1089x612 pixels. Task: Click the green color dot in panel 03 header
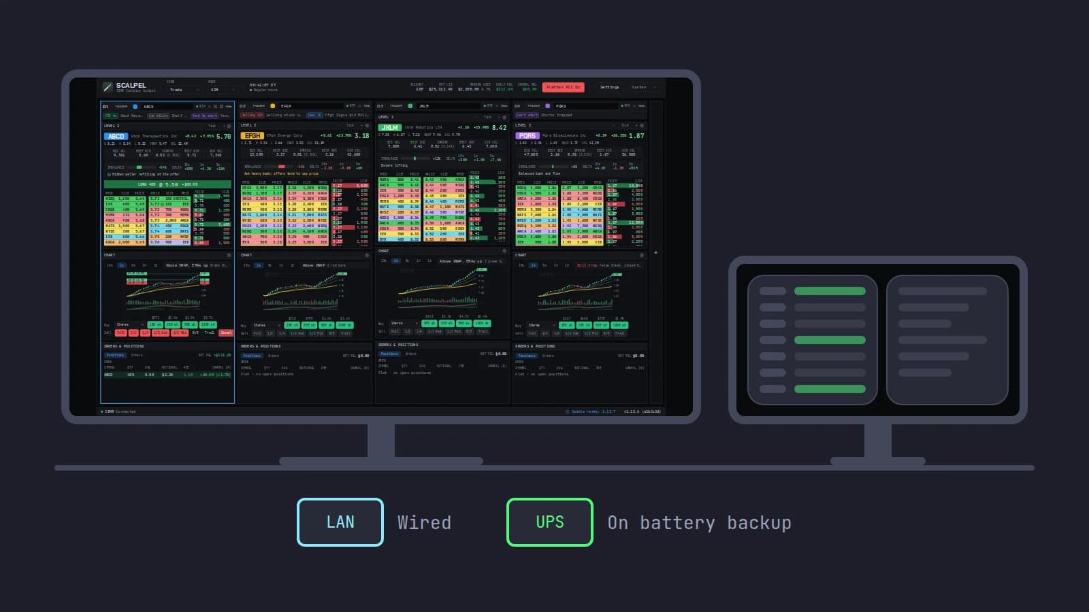[x=410, y=106]
